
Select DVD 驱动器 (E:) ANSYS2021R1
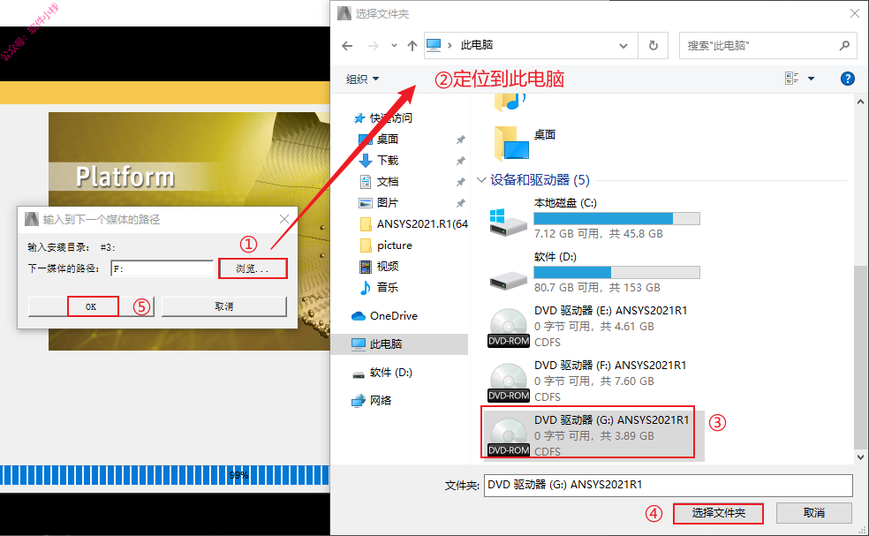coord(587,327)
